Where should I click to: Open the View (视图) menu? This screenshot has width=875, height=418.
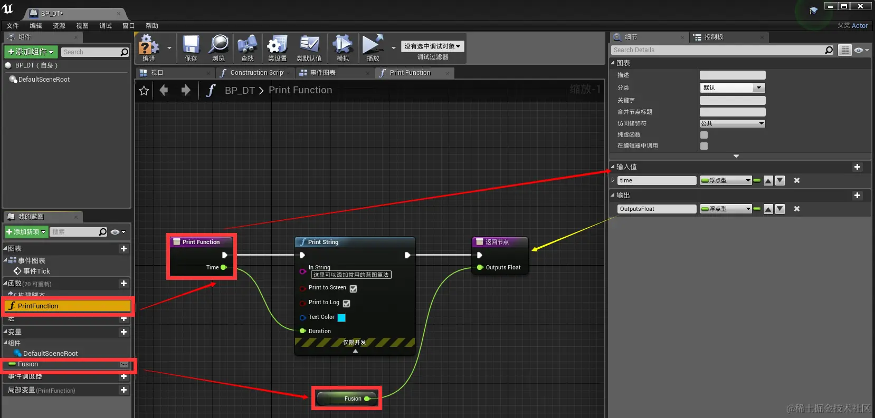(82, 26)
